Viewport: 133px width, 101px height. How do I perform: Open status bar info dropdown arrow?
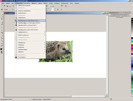click(x=31, y=99)
